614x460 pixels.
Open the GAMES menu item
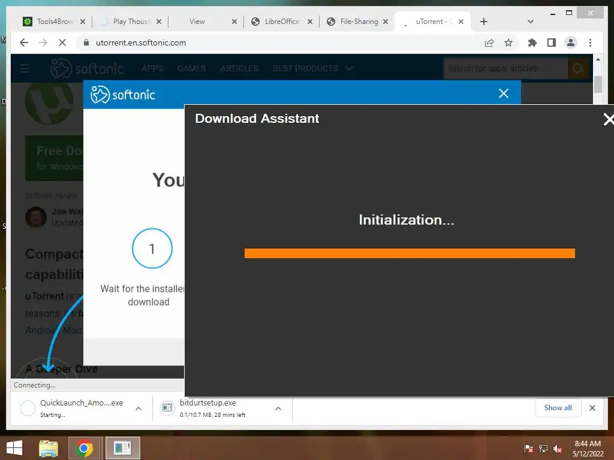coord(191,68)
